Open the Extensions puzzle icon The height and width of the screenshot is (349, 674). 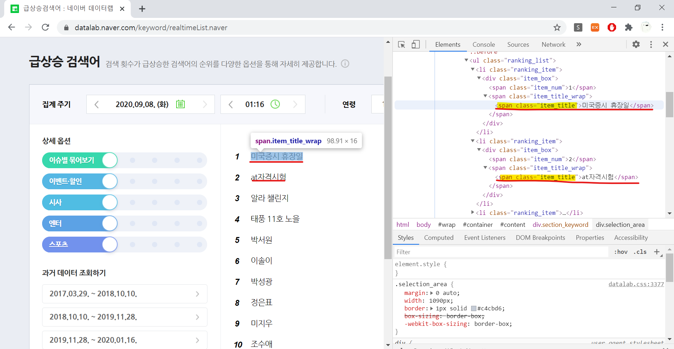[x=629, y=27]
